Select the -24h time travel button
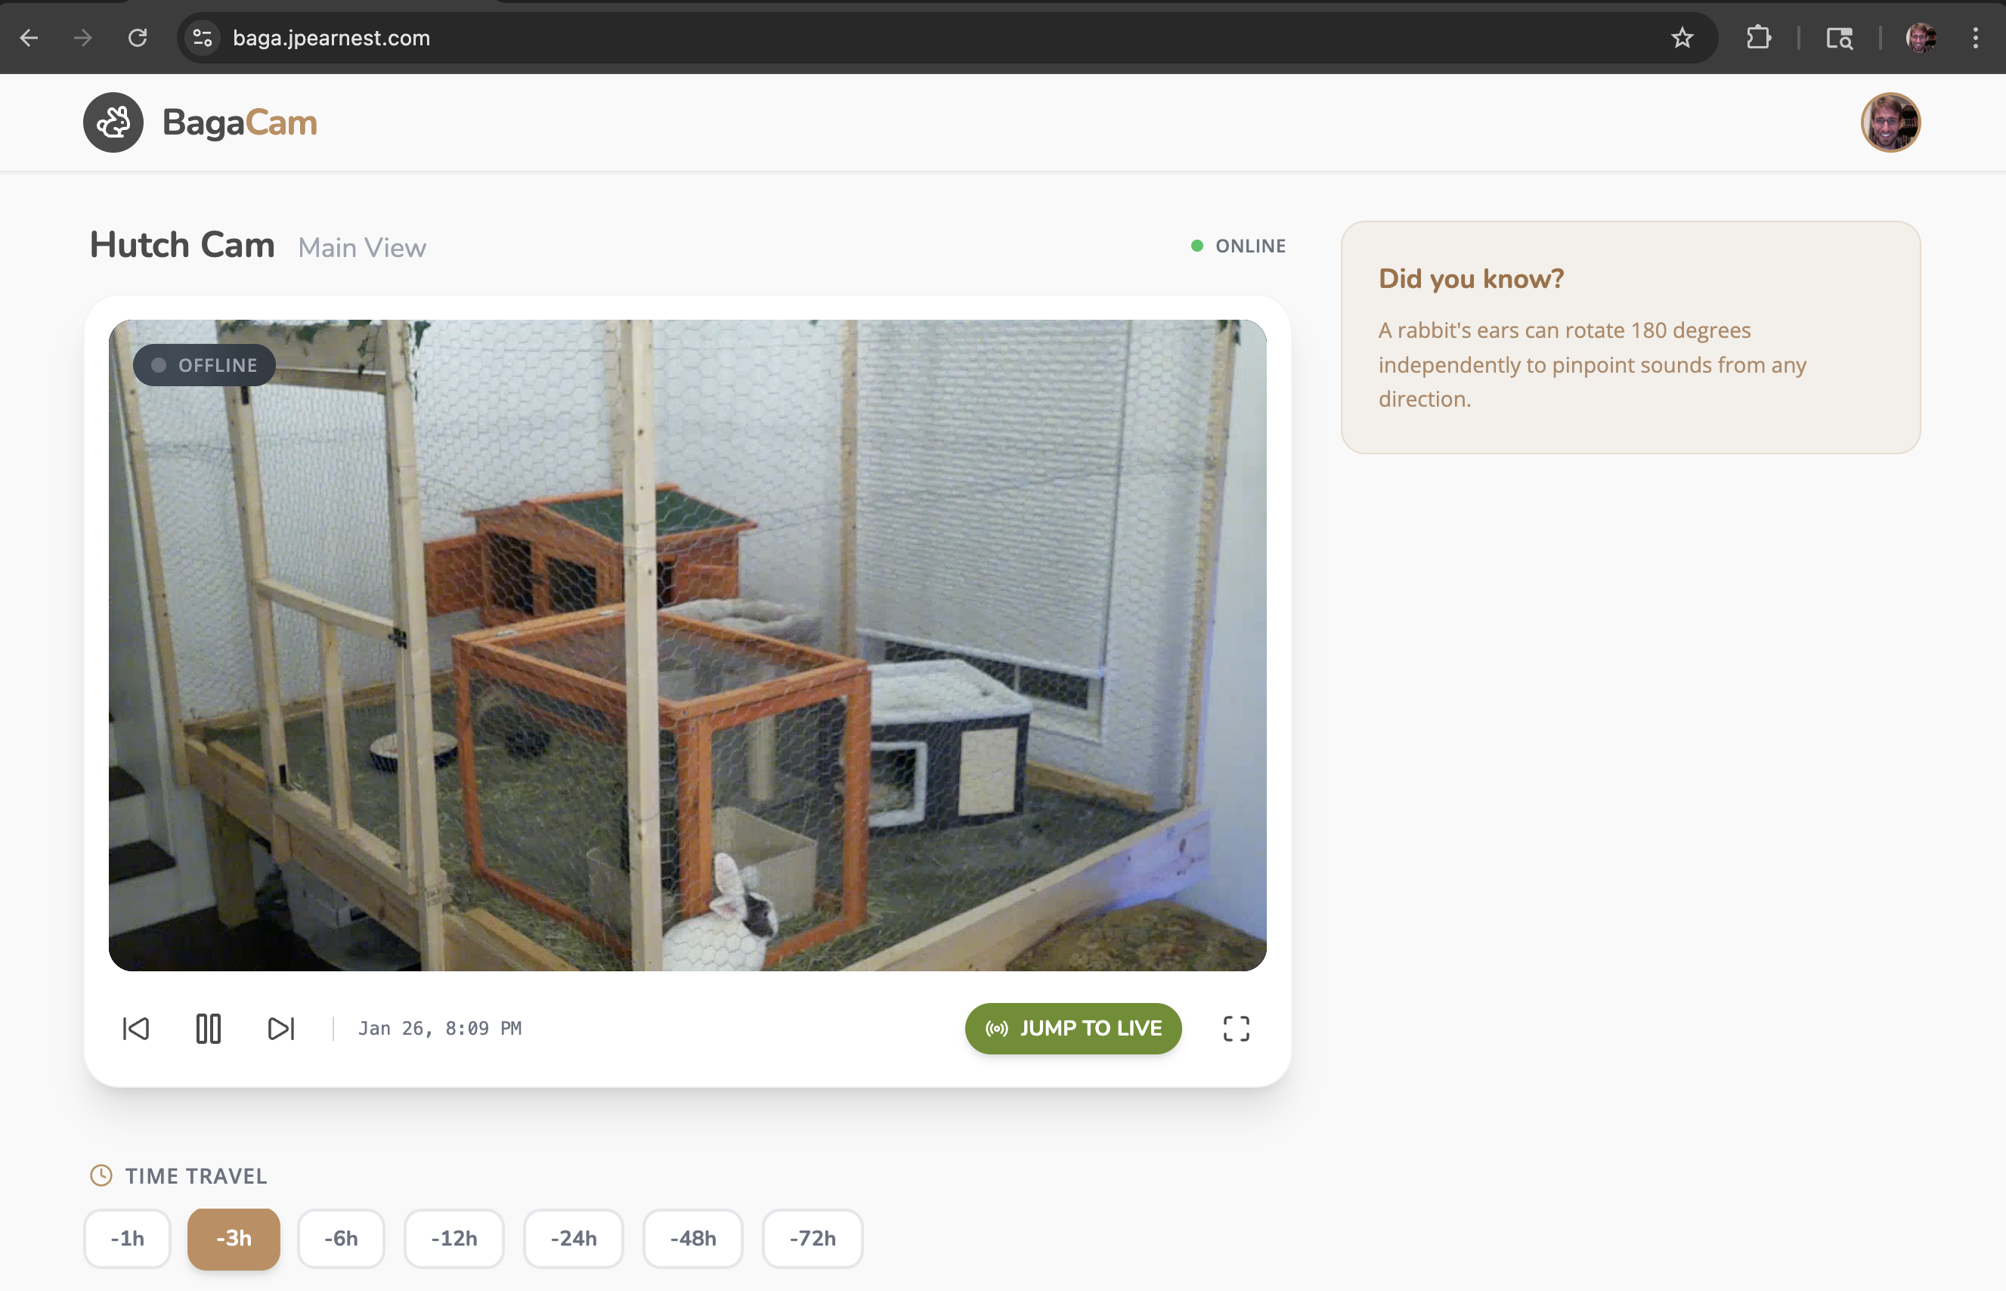The width and height of the screenshot is (2006, 1291). pos(574,1238)
